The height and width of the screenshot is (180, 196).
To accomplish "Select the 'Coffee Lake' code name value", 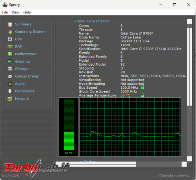I will 131,37.
